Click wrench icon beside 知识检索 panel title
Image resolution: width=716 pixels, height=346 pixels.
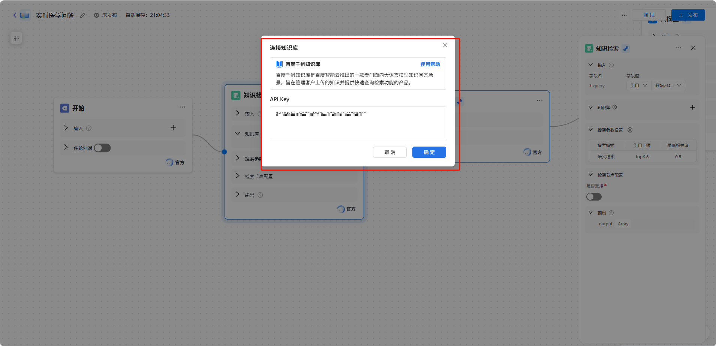(x=626, y=48)
